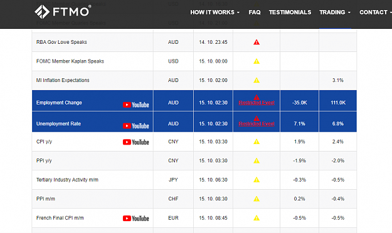Click the FTMO logo
Viewport: 392px width, 233px height.
pyautogui.click(x=63, y=12)
